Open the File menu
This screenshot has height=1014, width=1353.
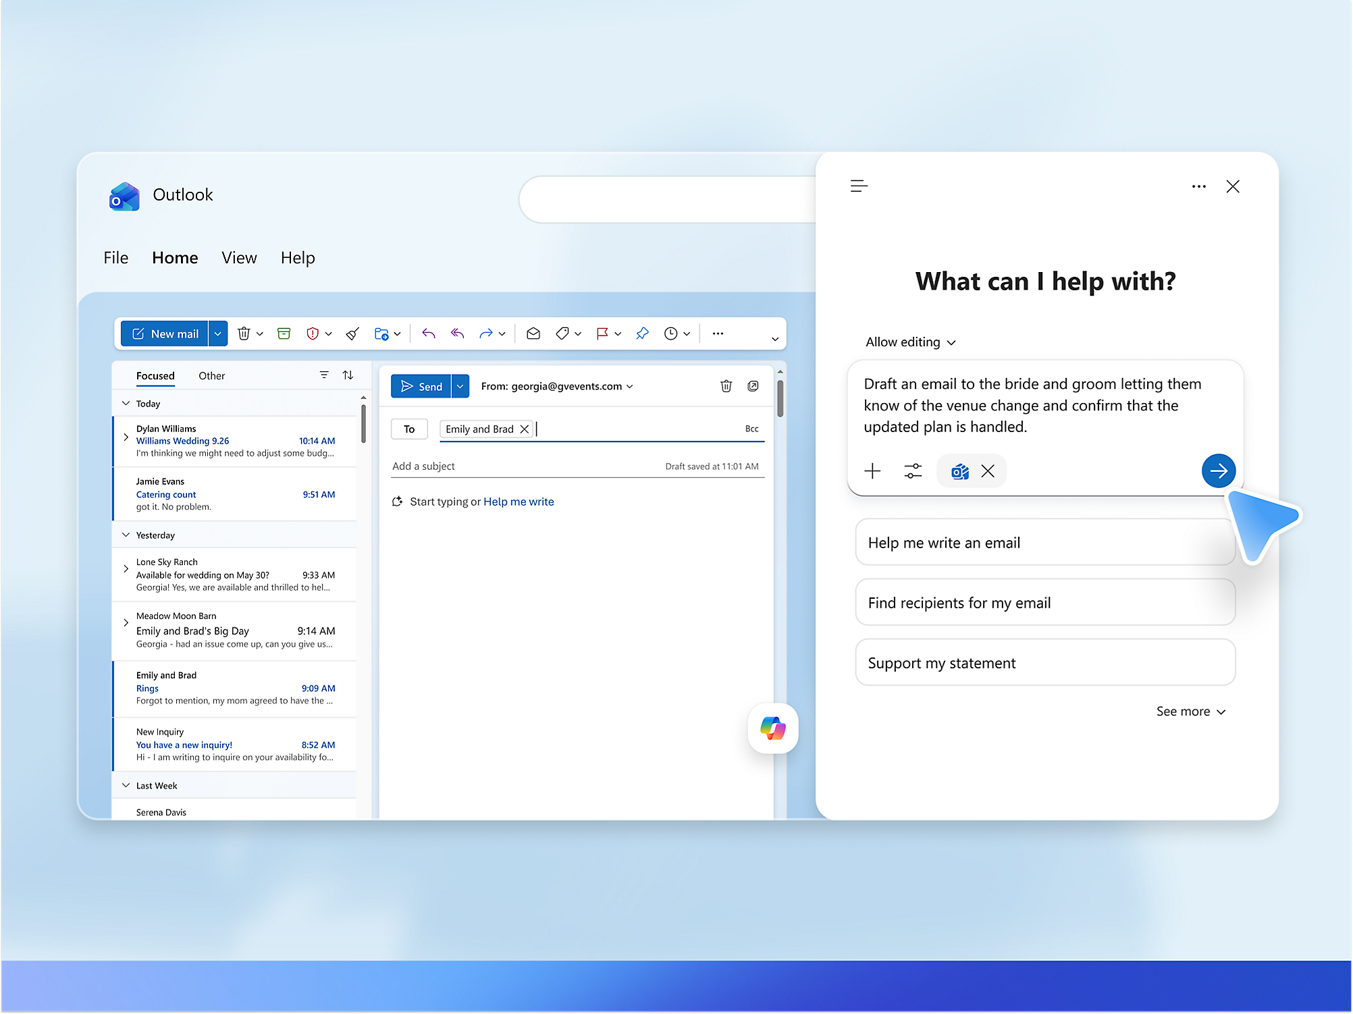click(x=116, y=258)
